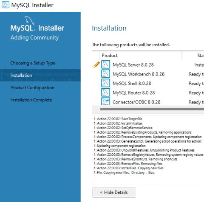Select the MySQL Shell 8.0.28 row text
Viewport: 204px width, 202px height.
pyautogui.click(x=132, y=84)
